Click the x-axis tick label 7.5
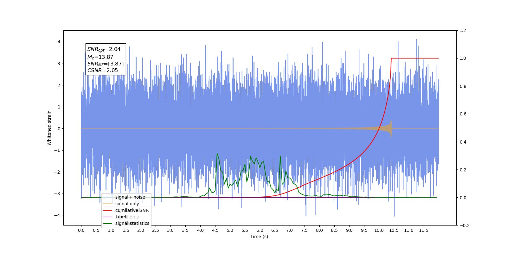 305,230
